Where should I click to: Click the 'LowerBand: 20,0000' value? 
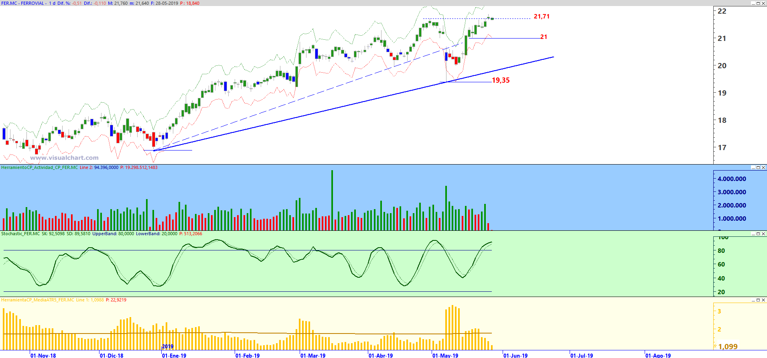click(156, 234)
